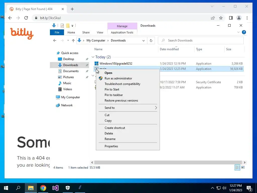Image resolution: width=257 pixels, height=193 pixels.
Task: Choose Run as administrator
Action: click(128, 78)
